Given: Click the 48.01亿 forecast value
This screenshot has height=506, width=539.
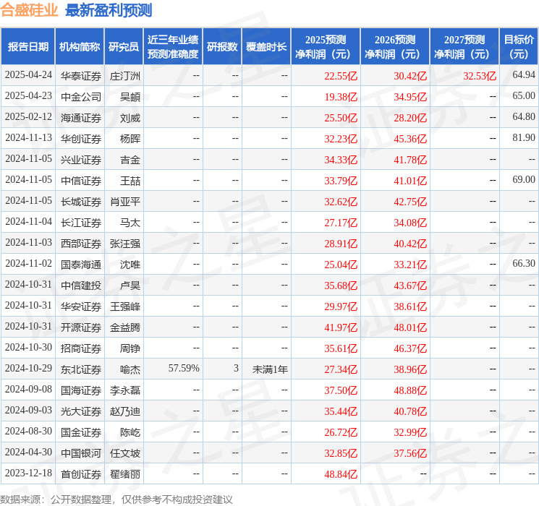Looking at the screenshot, I should coord(410,327).
